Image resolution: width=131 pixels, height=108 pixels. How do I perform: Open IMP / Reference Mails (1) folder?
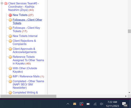28,77
